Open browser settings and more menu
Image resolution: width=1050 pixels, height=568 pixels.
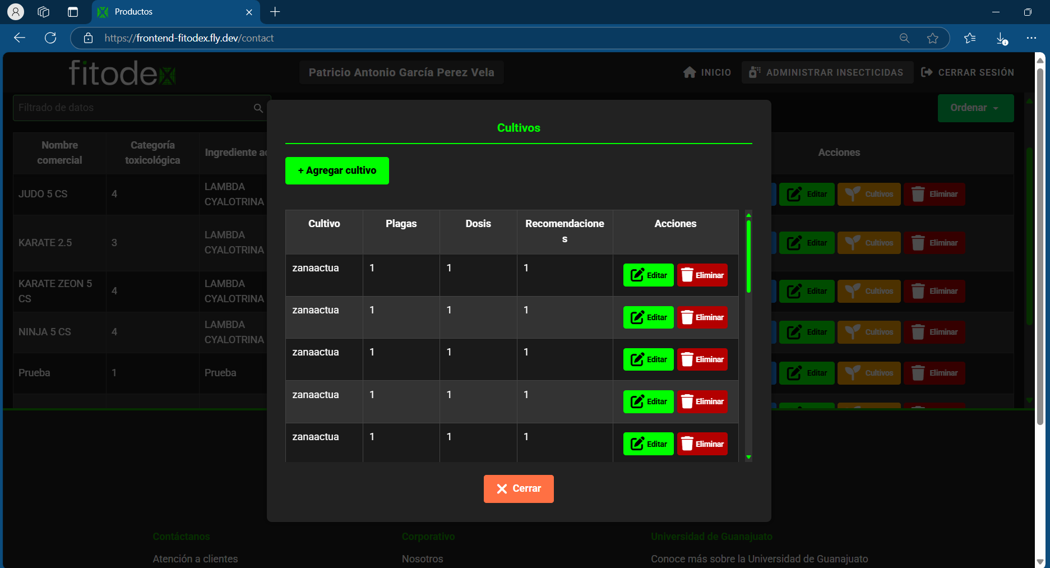[x=1032, y=38]
